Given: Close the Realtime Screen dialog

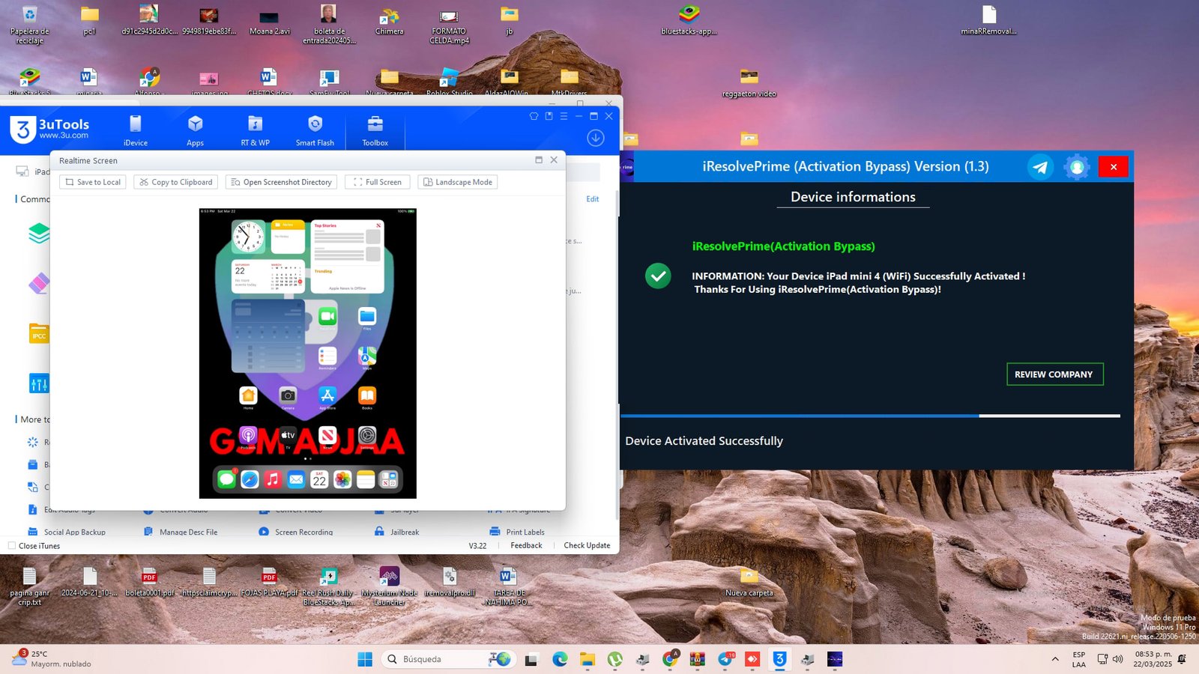Looking at the screenshot, I should click(x=554, y=160).
